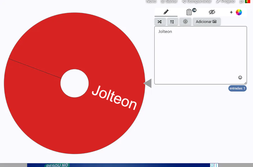
Task: Open the rainbow color wheel icon
Action: point(239,12)
